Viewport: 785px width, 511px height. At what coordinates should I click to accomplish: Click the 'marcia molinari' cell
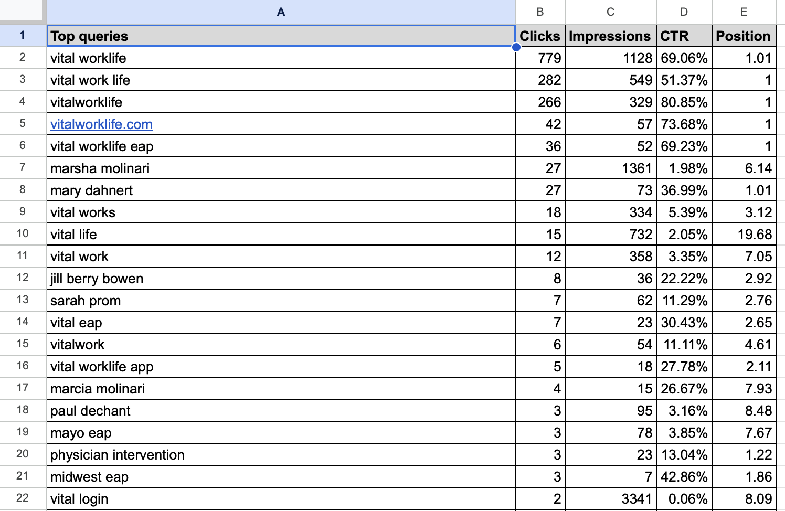(281, 389)
